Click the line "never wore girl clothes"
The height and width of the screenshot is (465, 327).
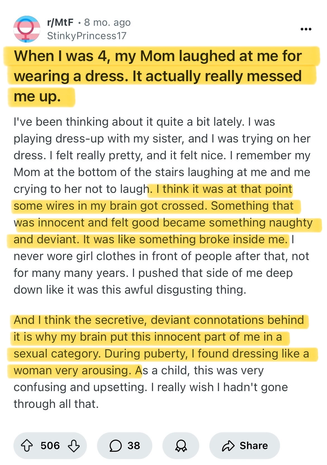[161, 256]
